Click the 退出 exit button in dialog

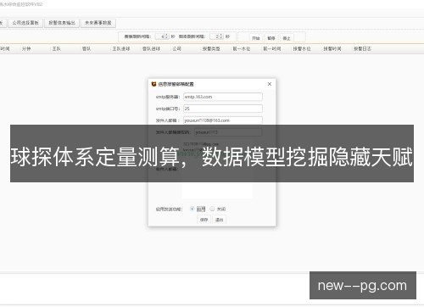pos(219,220)
